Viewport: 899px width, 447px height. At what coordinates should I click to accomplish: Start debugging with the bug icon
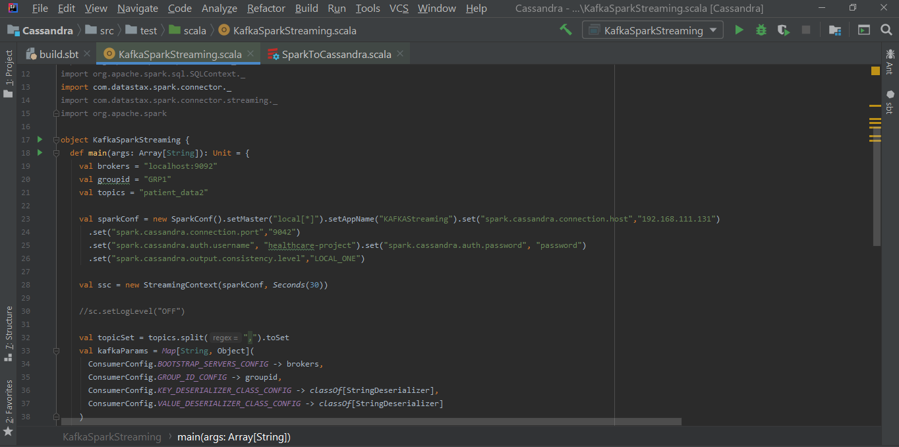point(761,30)
